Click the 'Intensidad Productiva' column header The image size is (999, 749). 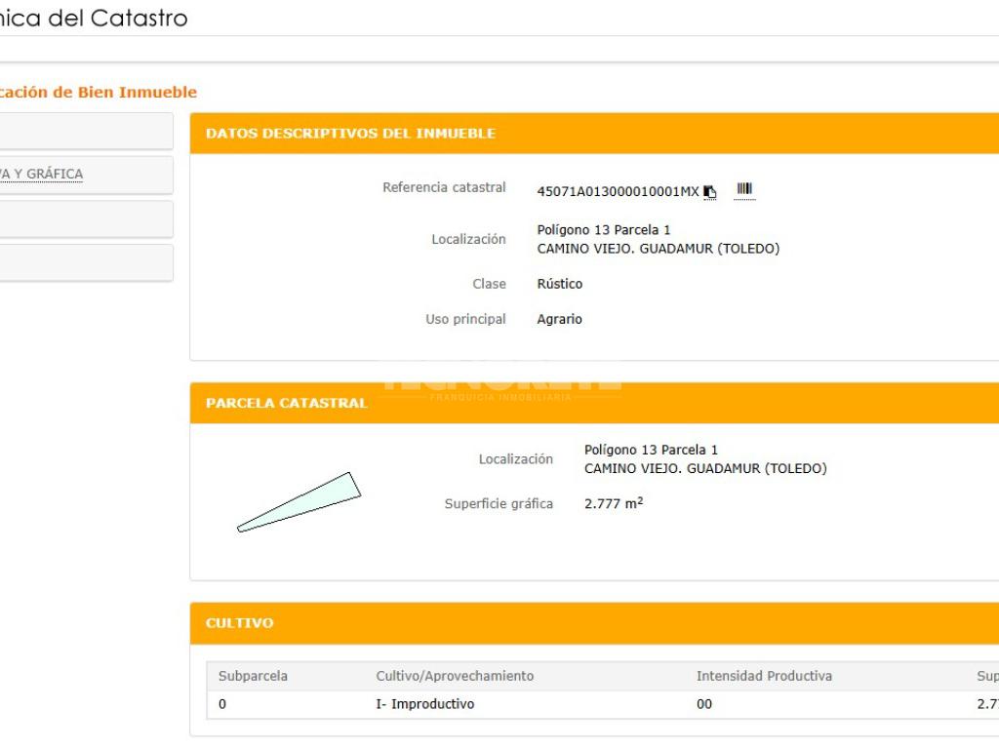coord(764,676)
